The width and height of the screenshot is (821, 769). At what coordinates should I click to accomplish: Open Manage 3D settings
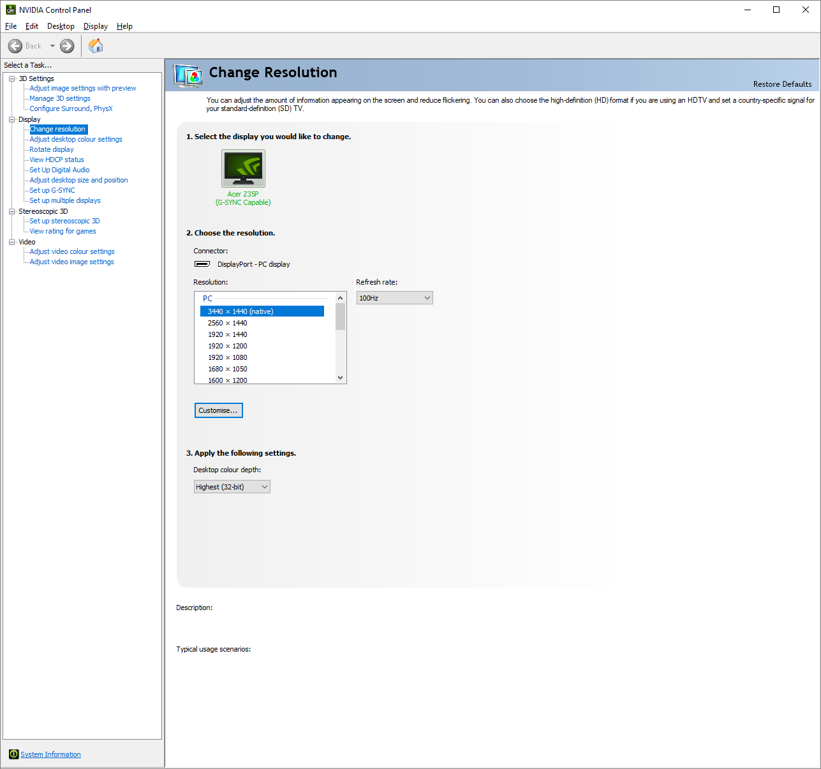(x=60, y=98)
